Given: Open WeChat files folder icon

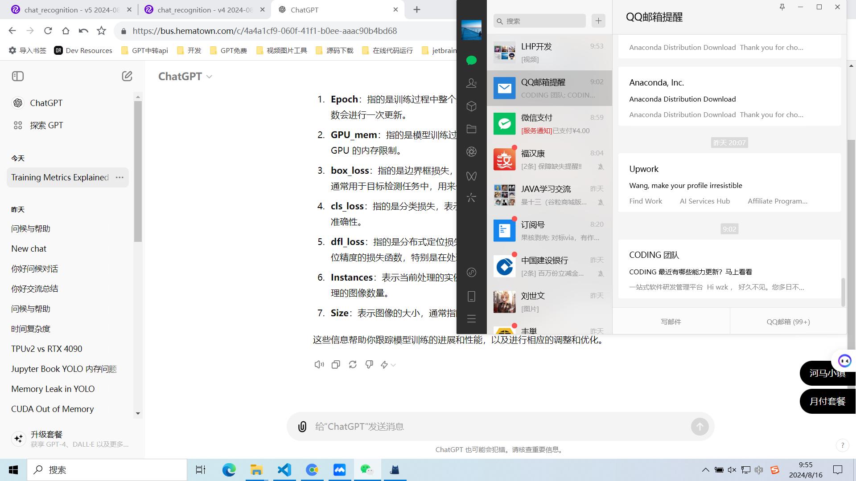Looking at the screenshot, I should click(471, 129).
